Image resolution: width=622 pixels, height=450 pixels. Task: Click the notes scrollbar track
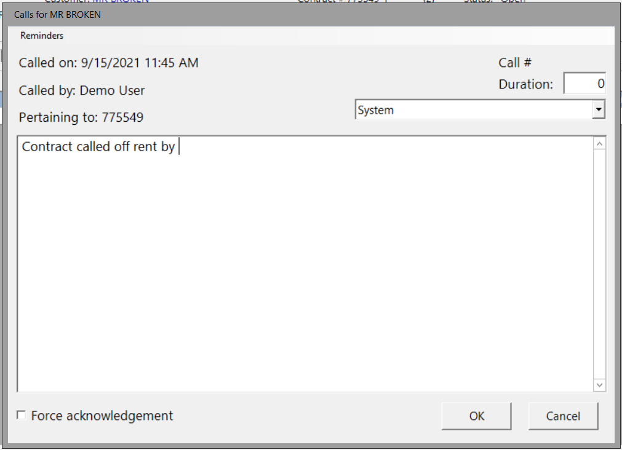coord(599,264)
